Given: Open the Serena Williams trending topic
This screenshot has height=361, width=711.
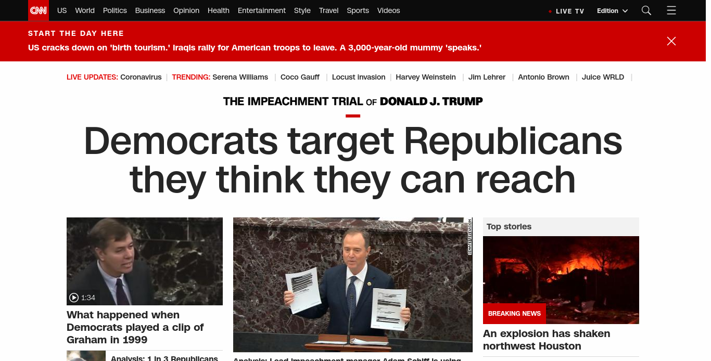Looking at the screenshot, I should coord(240,77).
